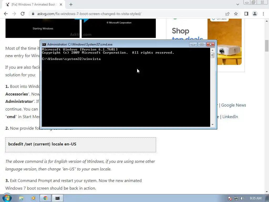
Task: Close the Administrator cmd.exe window
Action: [210, 44]
